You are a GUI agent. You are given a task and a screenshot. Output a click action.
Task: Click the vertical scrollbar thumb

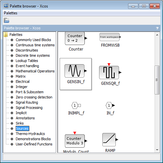point(157,80)
